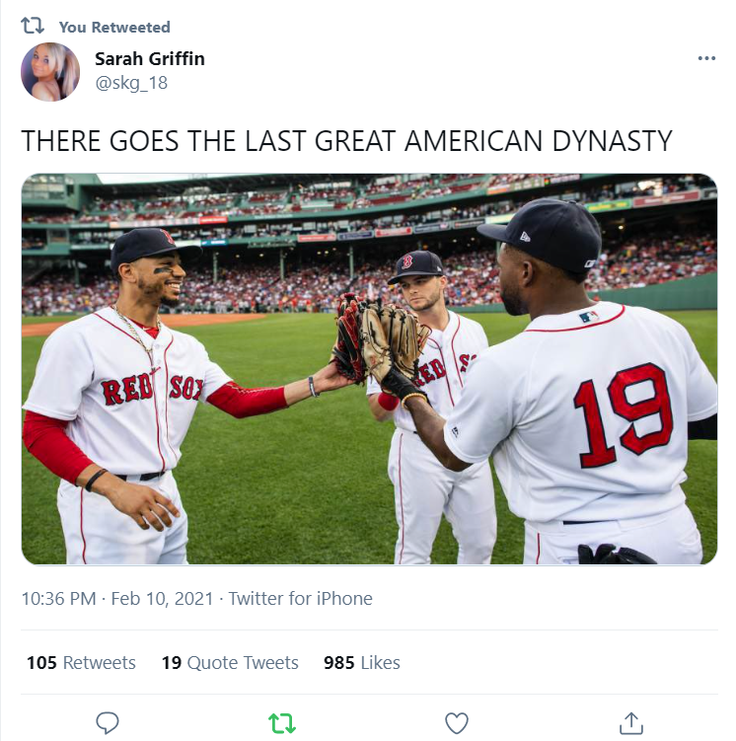Click the number 19 jersey in the photo
This screenshot has width=736, height=741.
[x=624, y=414]
